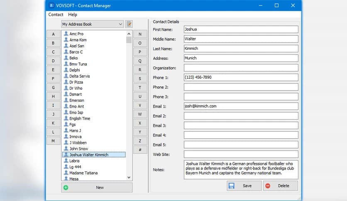Select the contact Delta Servis

point(79,76)
